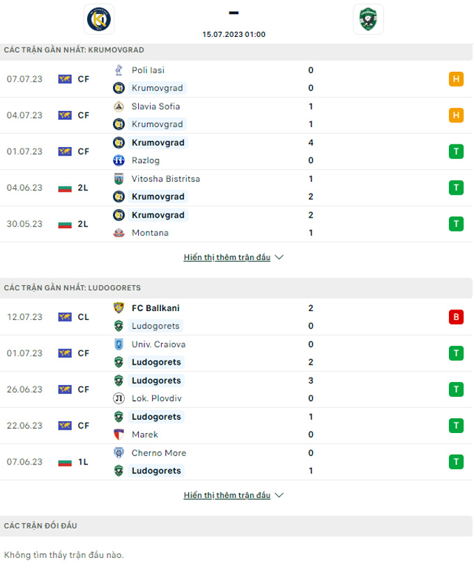The width and height of the screenshot is (474, 569).
Task: Select the Ludogorets club logo at top right
Action: 368,19
